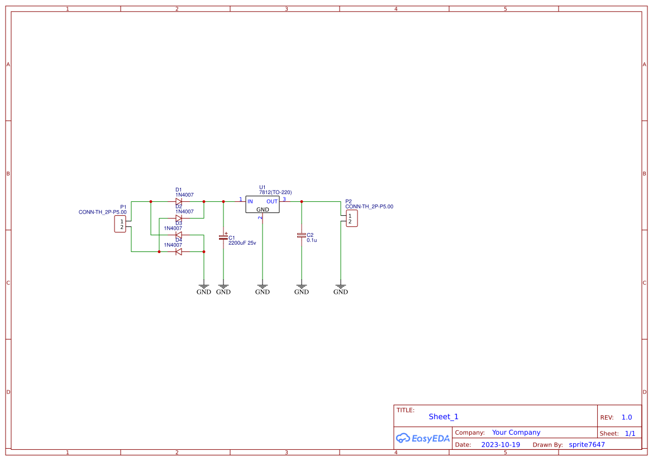Select input connector P1 symbol

(121, 224)
